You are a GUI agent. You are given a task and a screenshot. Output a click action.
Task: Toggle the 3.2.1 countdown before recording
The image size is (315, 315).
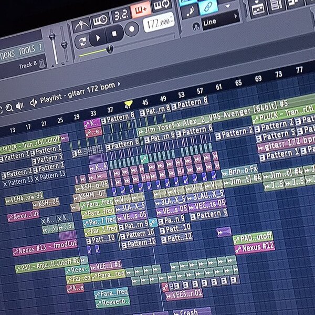click(x=120, y=15)
